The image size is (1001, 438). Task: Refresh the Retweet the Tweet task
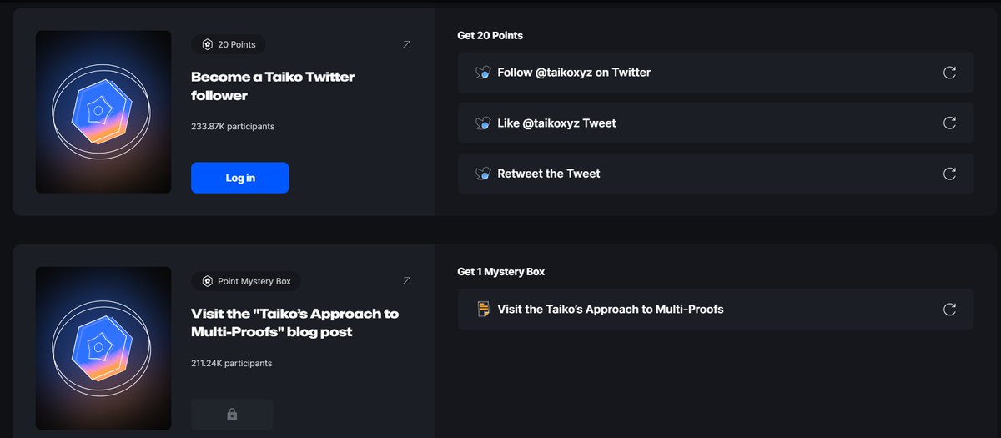coord(949,174)
